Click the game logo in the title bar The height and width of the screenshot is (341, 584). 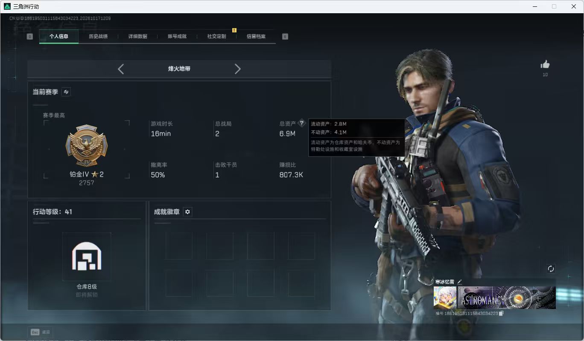tap(7, 6)
